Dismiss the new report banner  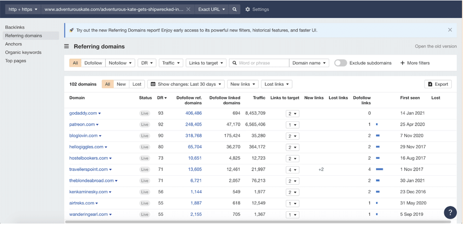[450, 30]
